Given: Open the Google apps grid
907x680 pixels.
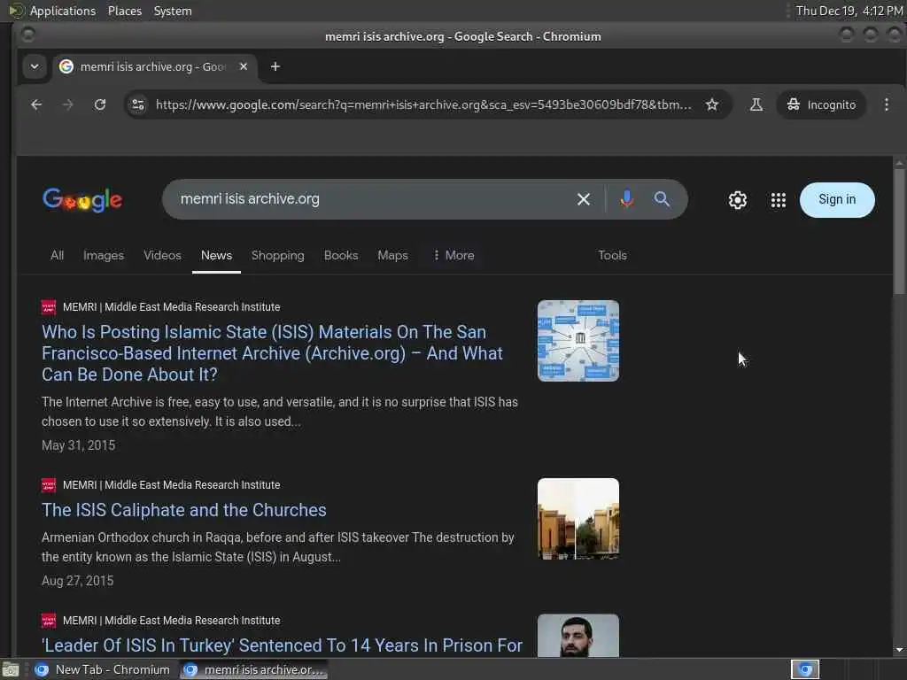Looking at the screenshot, I should 779,200.
